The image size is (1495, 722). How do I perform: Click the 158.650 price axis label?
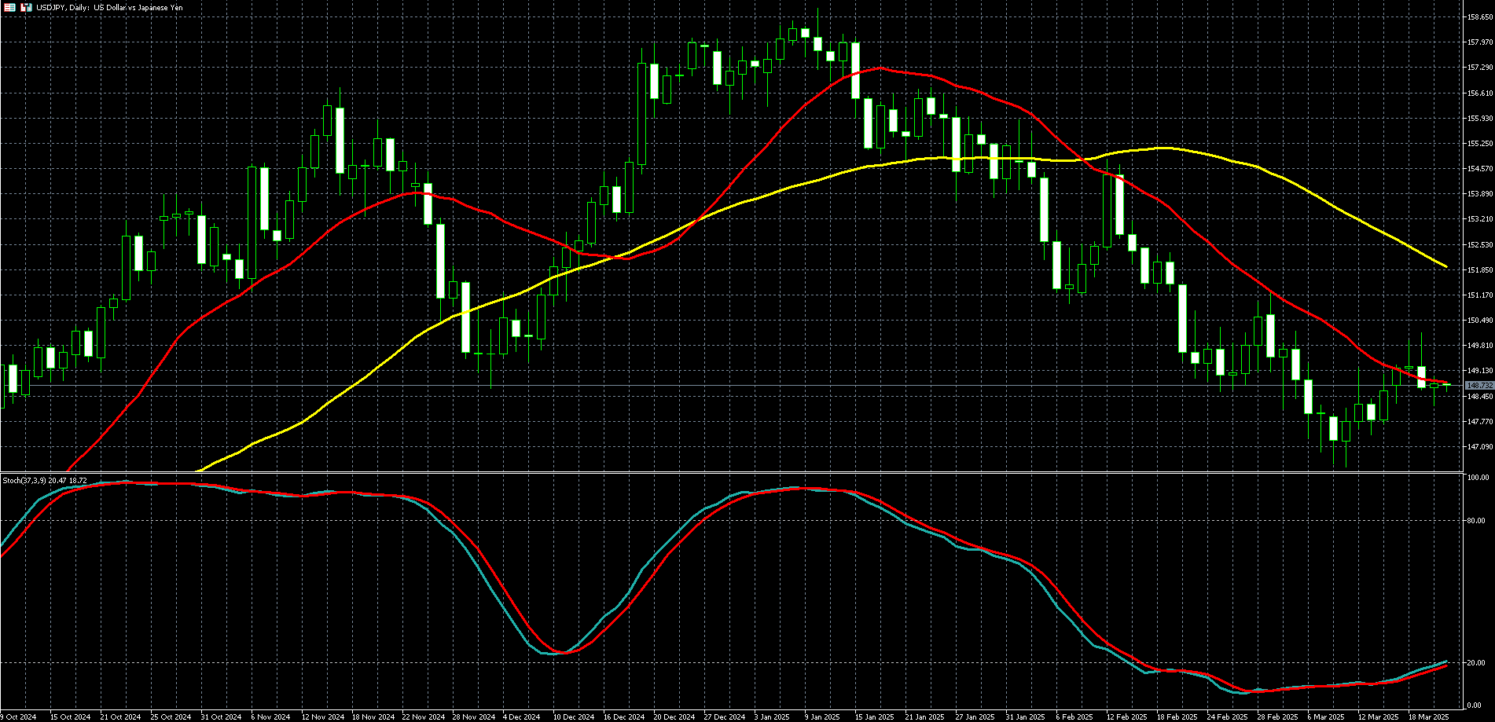[1480, 17]
